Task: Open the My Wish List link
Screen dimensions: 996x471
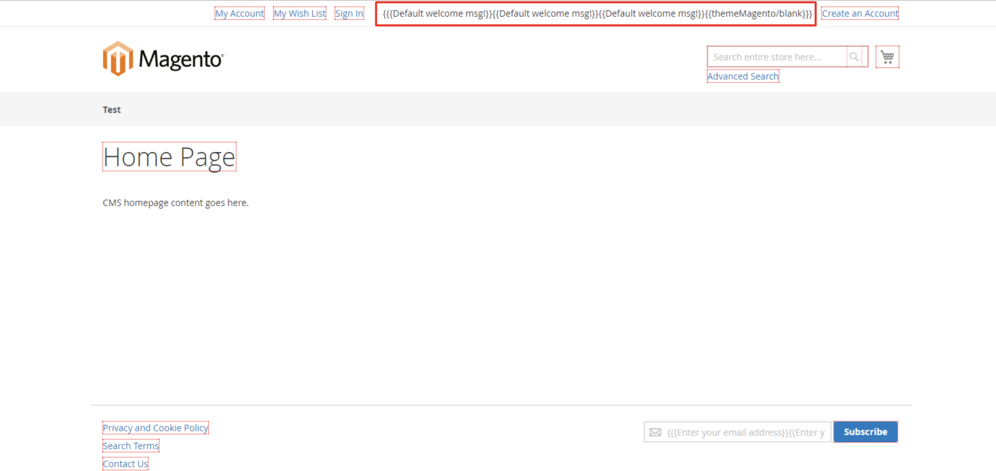Action: pos(299,13)
